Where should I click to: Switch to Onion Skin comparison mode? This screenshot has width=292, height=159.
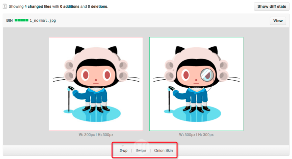(164, 151)
